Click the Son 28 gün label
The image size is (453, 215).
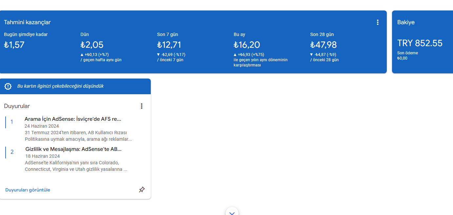(x=322, y=34)
